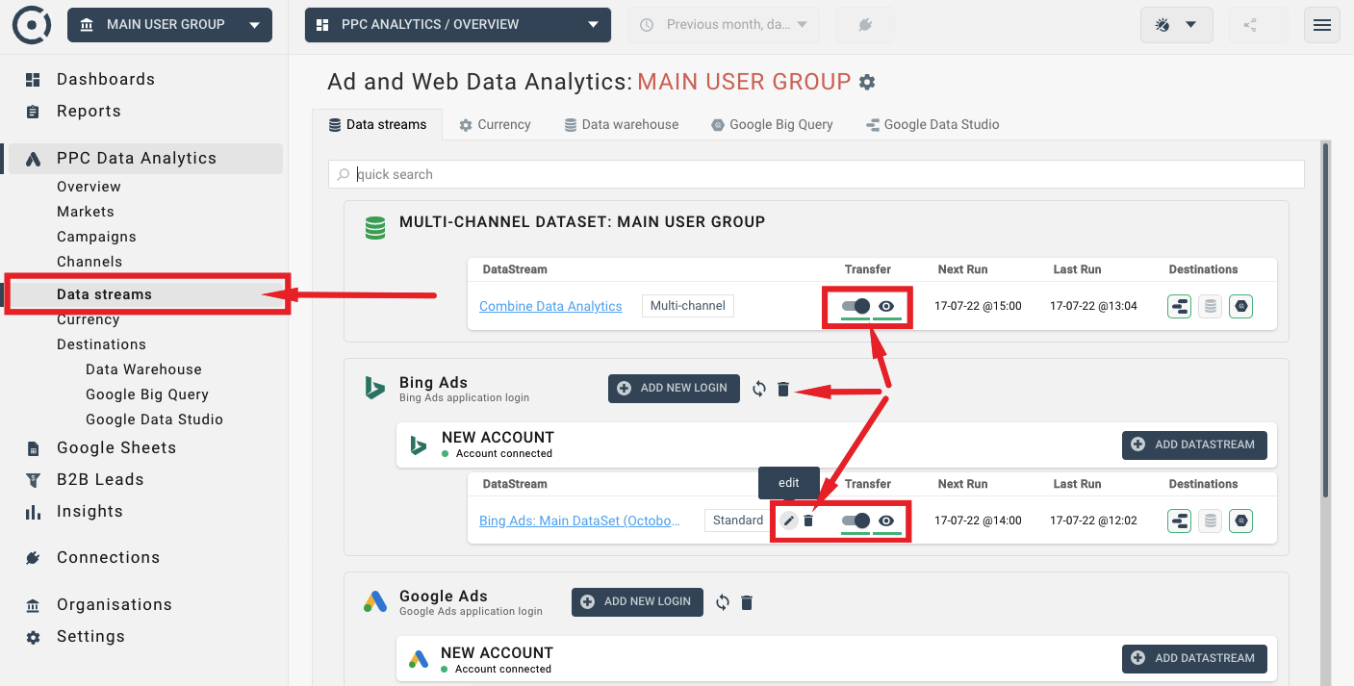
Task: Open the Previous month date range dropdown
Action: tap(724, 25)
